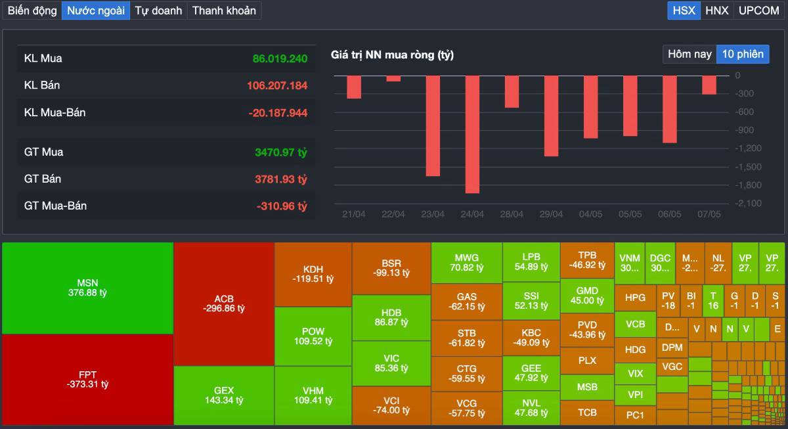Select the STB -61.82 tỷ tile
Image resolution: width=788 pixels, height=429 pixels.
pos(467,338)
